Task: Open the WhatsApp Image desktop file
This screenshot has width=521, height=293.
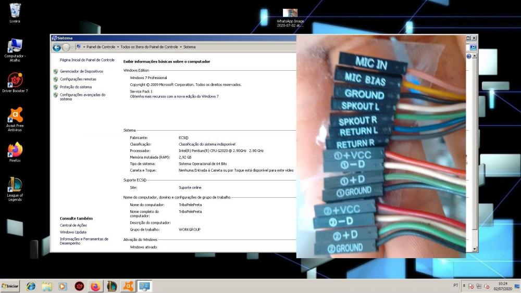Action: tap(290, 18)
